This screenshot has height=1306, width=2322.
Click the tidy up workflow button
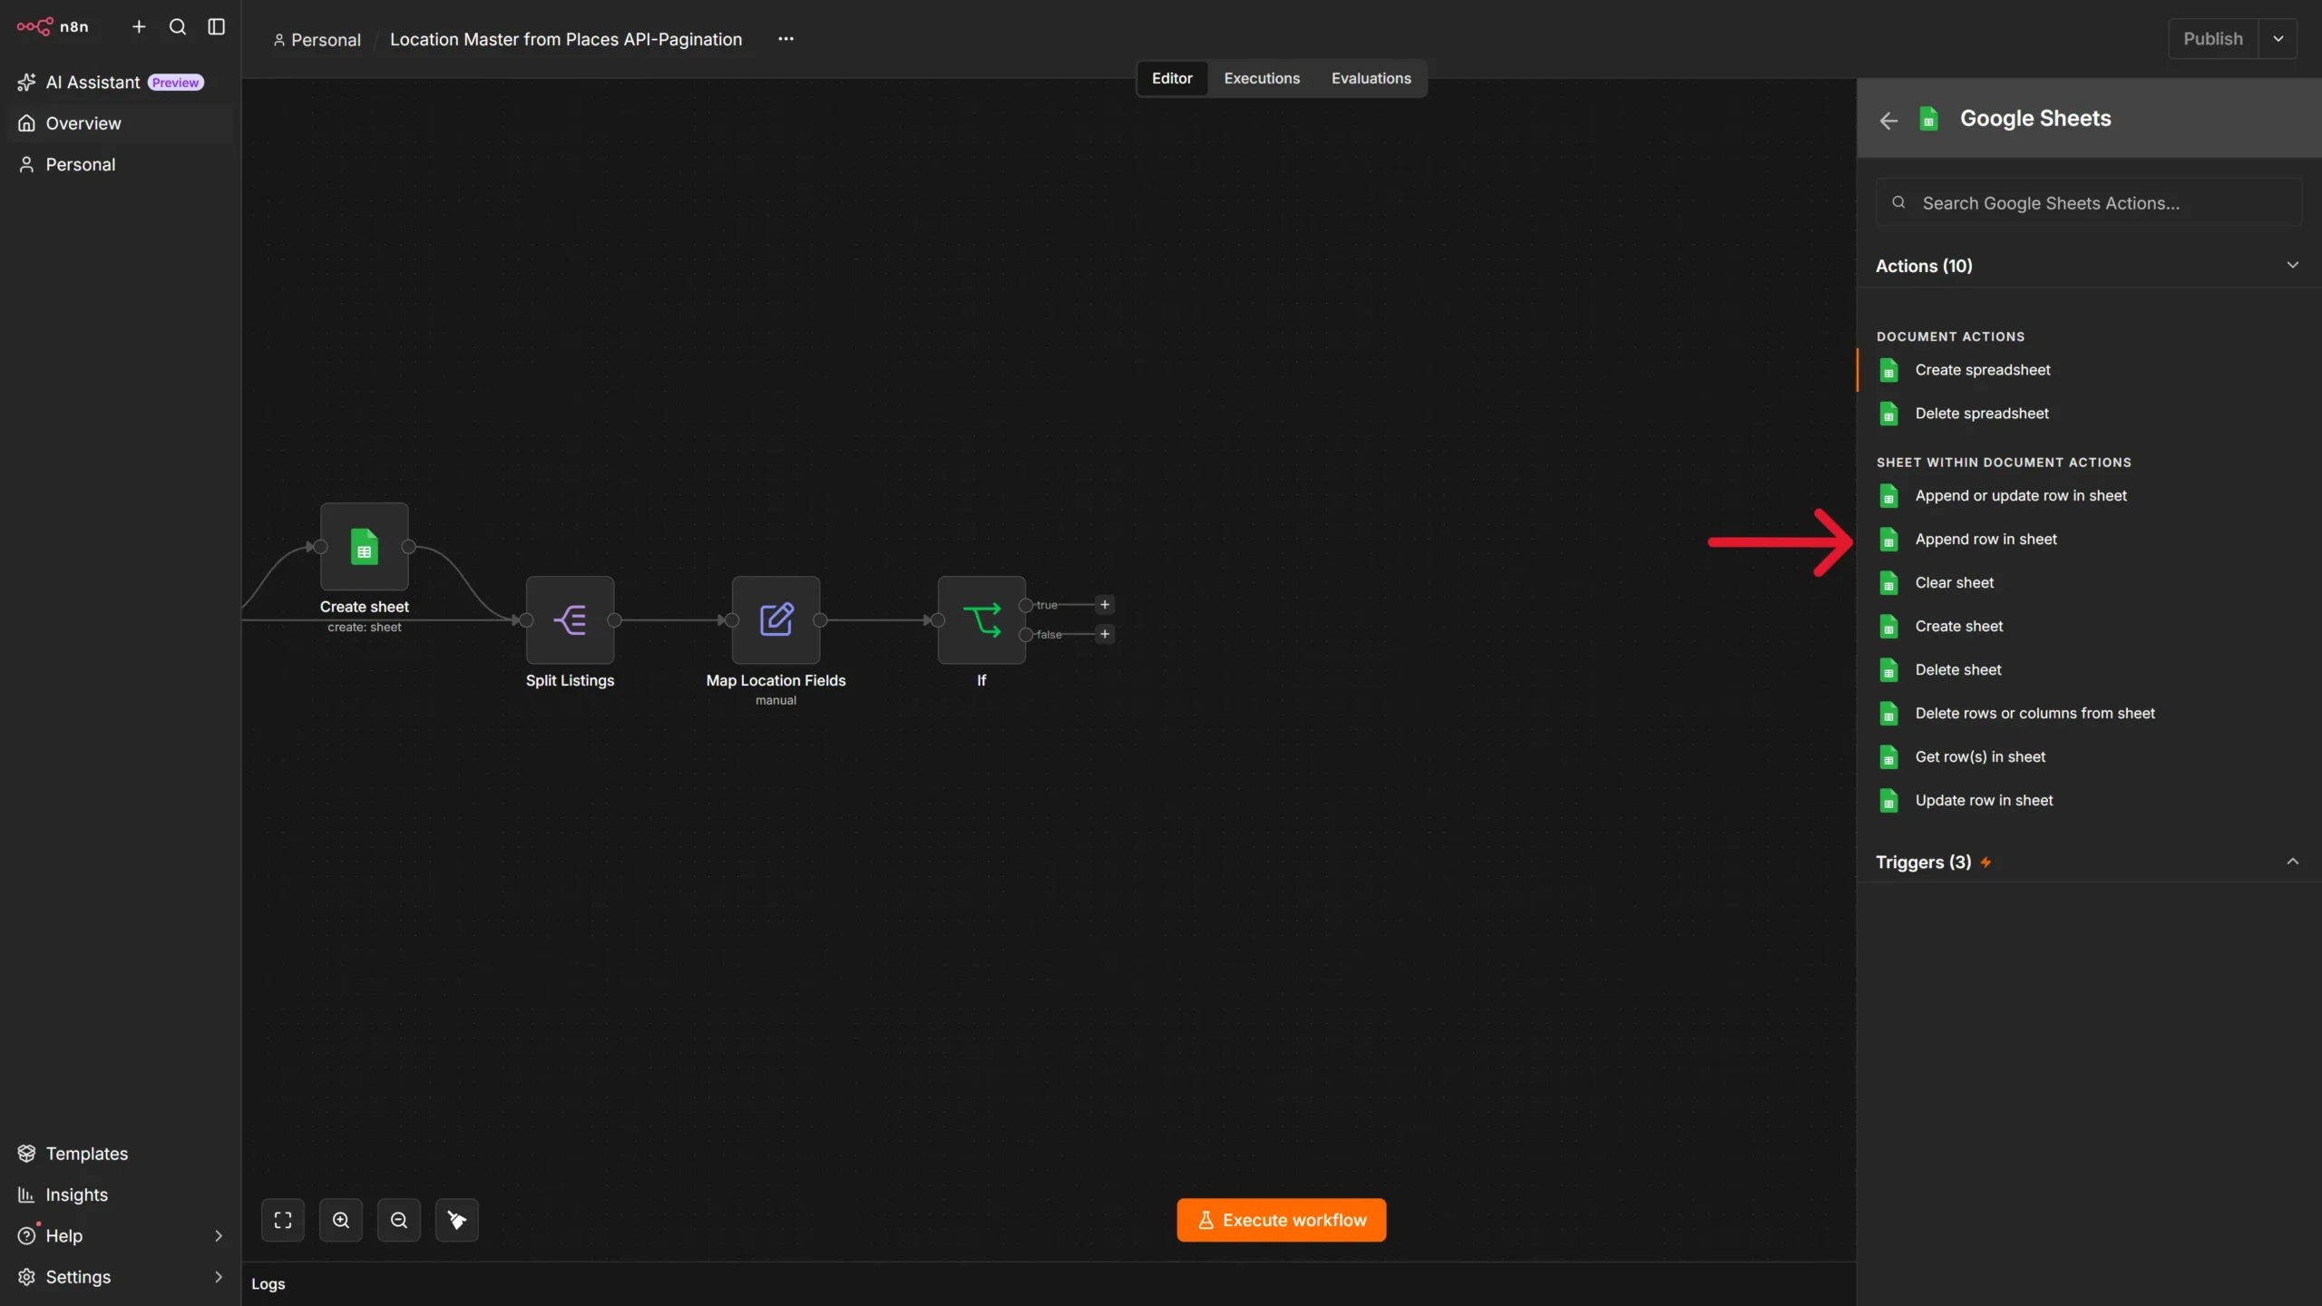pos(457,1220)
